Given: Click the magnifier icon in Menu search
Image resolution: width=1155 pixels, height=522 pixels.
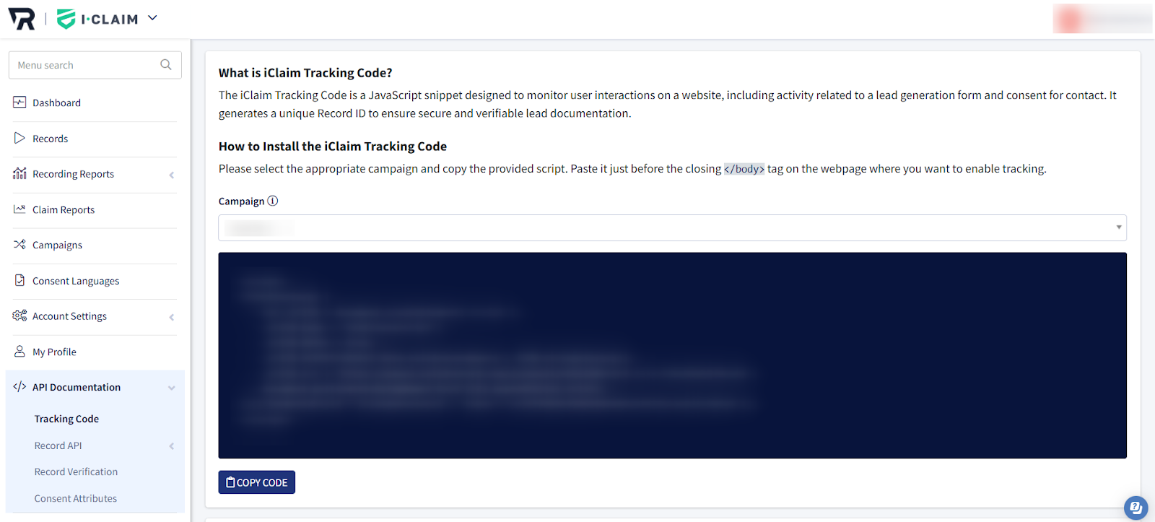Looking at the screenshot, I should click(166, 64).
